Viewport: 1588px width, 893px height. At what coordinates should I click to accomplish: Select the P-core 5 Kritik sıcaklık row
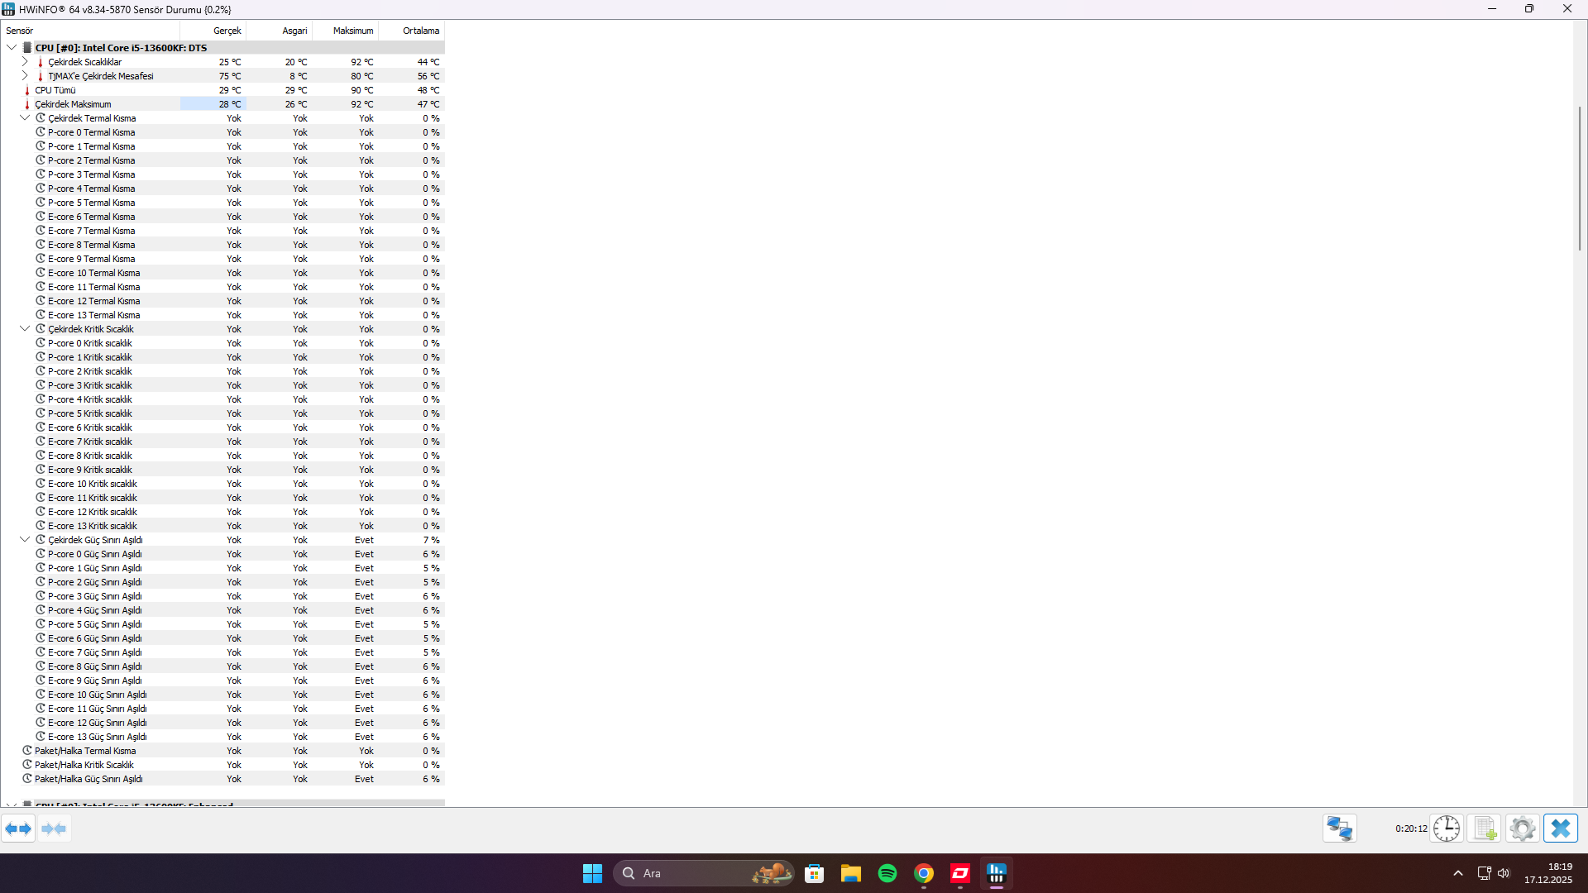tap(222, 413)
